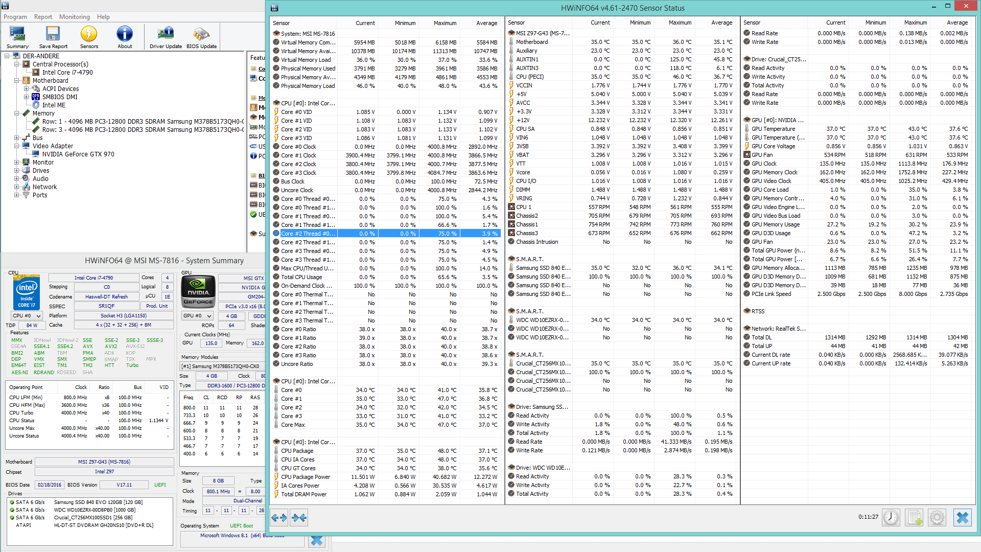Select the +12V voltage sensor row
981x552 pixels.
tap(621, 120)
